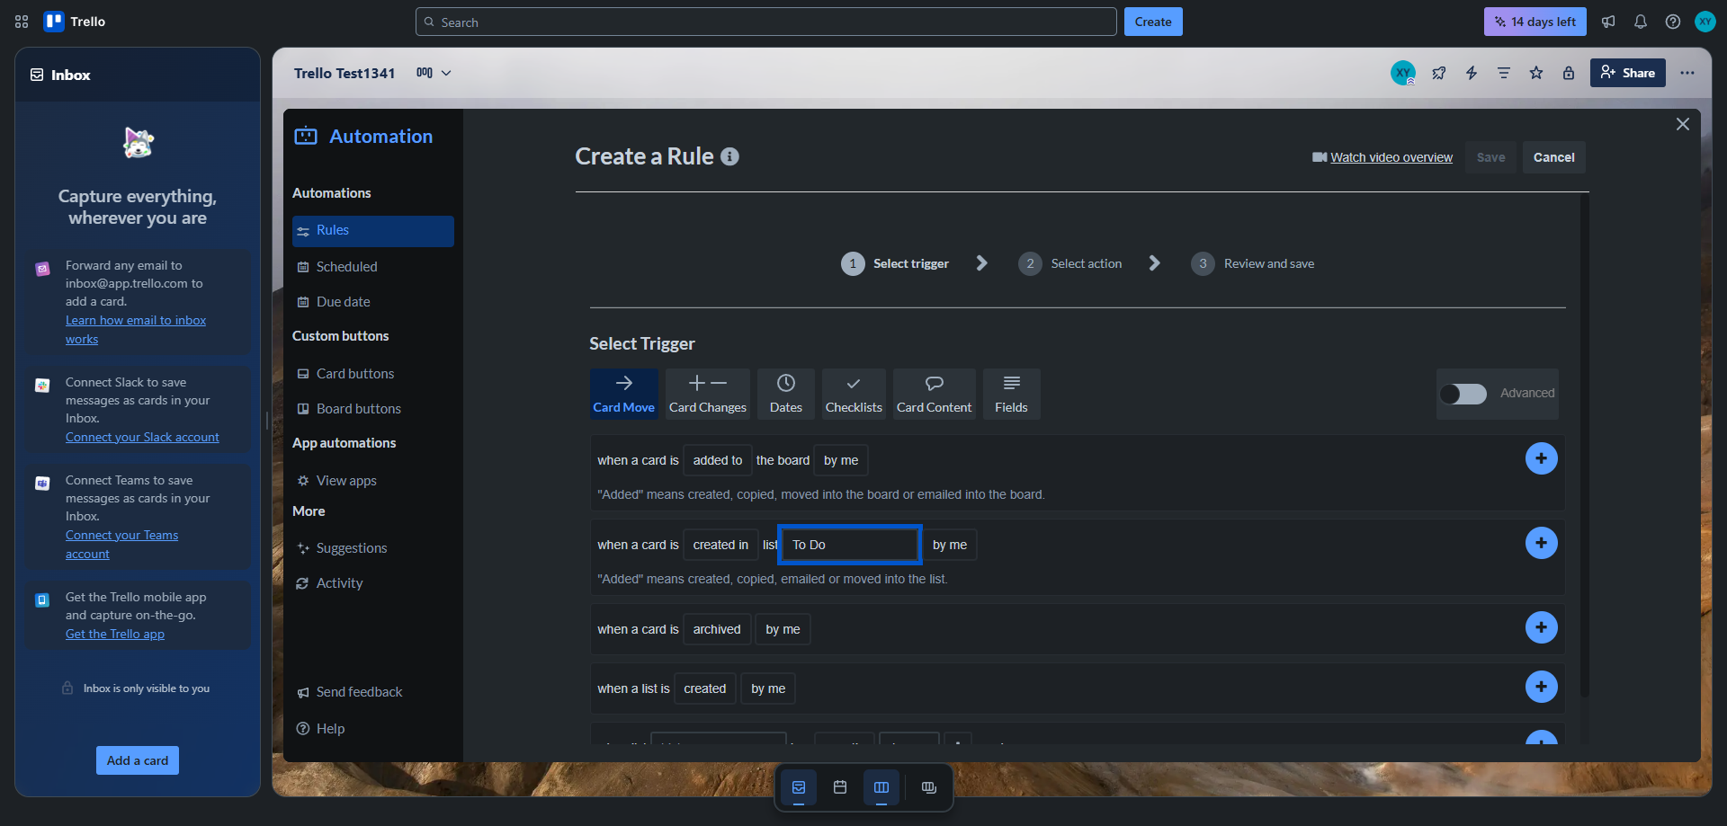This screenshot has height=826, width=1727.
Task: Toggle 'by me' on the list trigger
Action: (950, 545)
